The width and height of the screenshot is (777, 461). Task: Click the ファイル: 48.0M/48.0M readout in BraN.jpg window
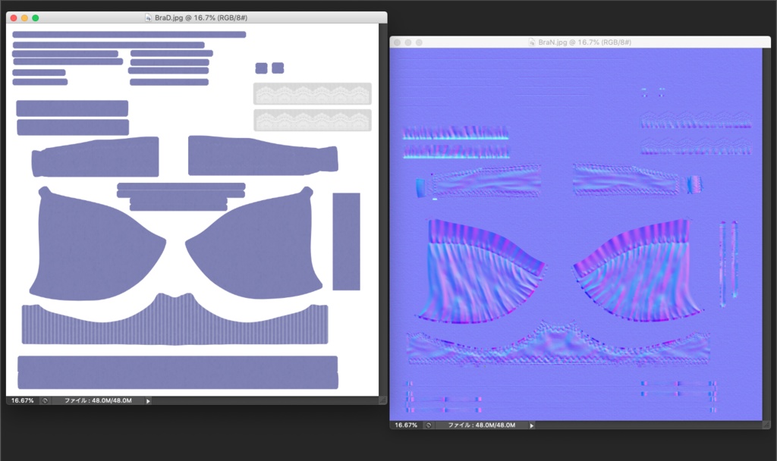[x=482, y=425]
